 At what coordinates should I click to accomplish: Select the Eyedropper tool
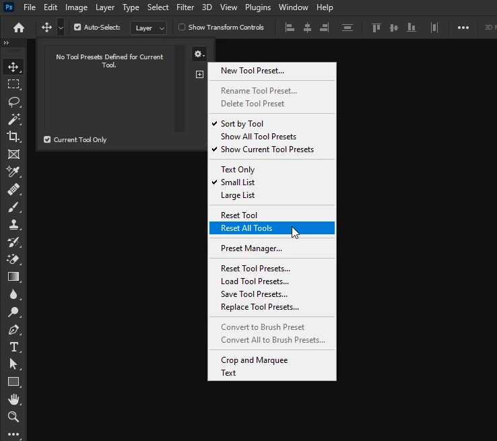(x=13, y=172)
